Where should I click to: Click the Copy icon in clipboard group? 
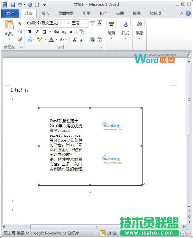click(x=20, y=31)
